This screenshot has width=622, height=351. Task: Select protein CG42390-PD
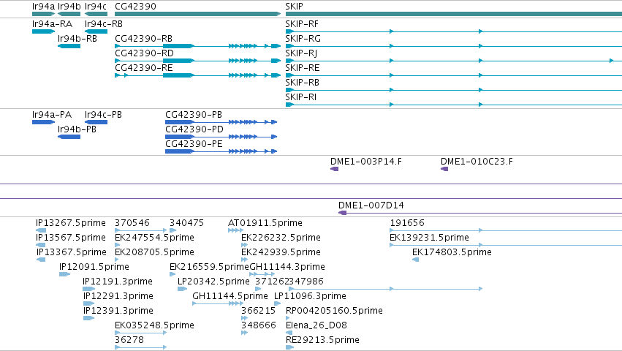(x=194, y=130)
